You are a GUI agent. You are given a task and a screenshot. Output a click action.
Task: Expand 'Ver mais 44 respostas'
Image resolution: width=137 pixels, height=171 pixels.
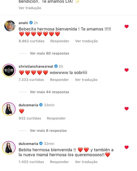(49, 92)
